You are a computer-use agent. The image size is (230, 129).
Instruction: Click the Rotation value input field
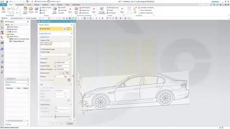(x=59, y=76)
